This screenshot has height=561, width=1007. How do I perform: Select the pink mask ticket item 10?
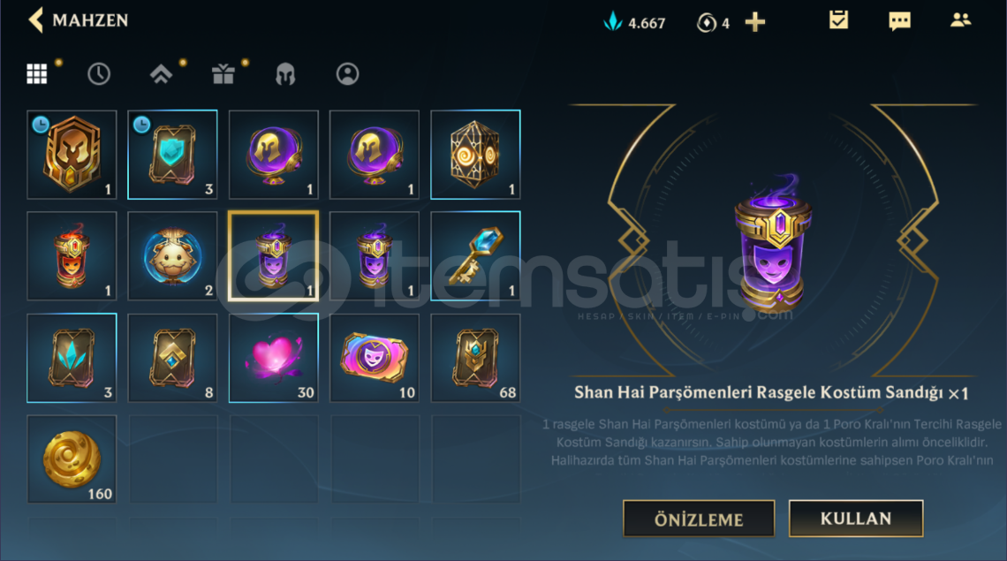375,358
